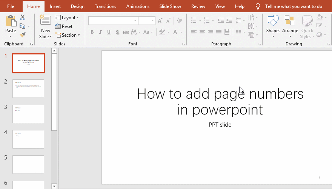Select slide 2 thumbnail

tap(28, 89)
